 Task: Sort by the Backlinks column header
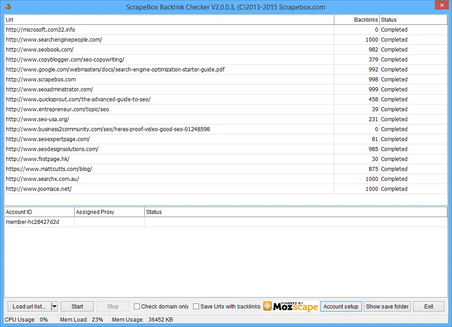[357, 20]
